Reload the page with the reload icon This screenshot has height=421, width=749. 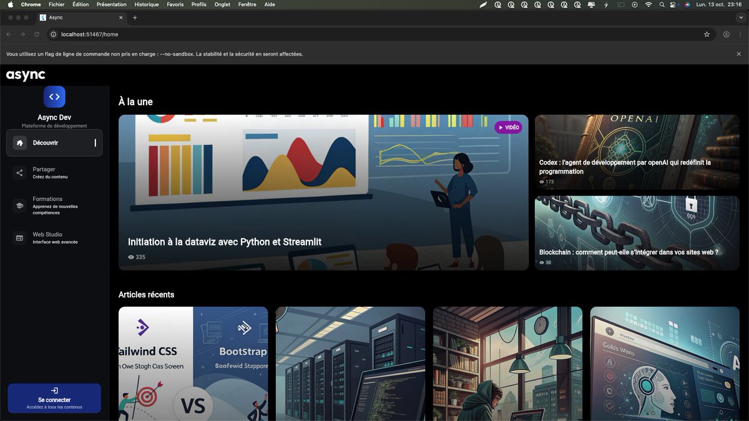coord(36,34)
